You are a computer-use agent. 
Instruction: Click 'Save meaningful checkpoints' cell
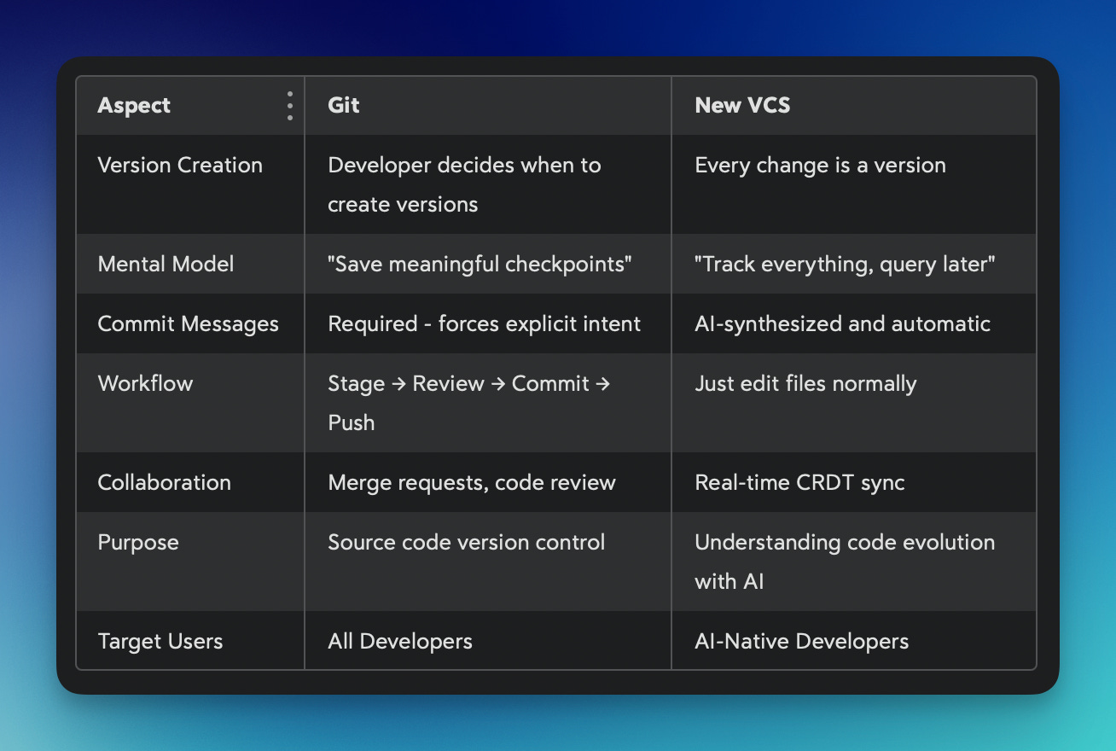point(488,264)
